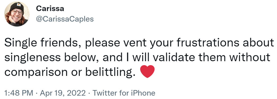
Task: Click the word "belittling." in the tweet
Action: (110, 72)
